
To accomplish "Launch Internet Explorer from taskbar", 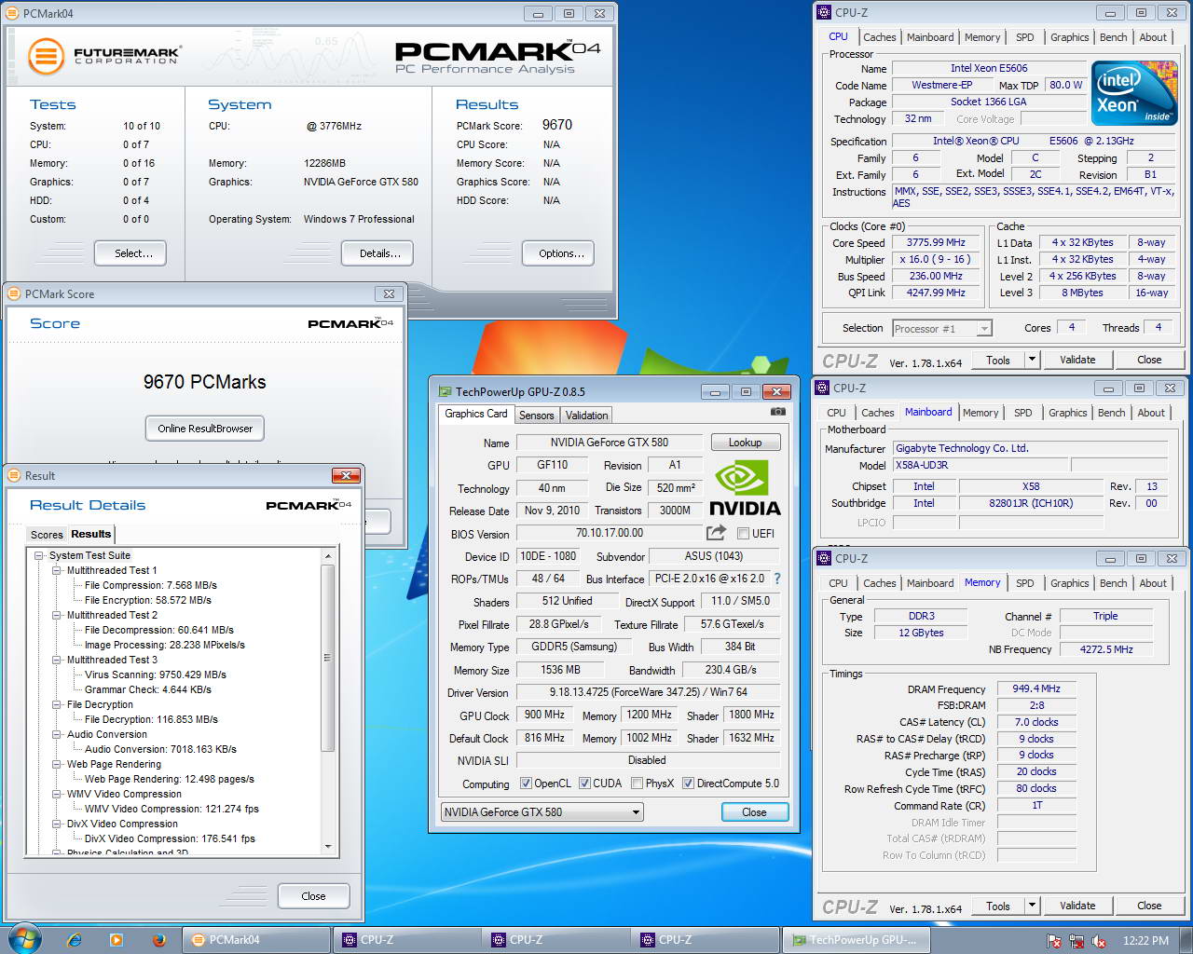I will tap(75, 940).
